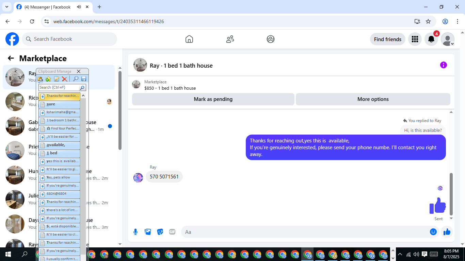Click the Clipboard Manager list scroll-up arrow
Image resolution: width=465 pixels, height=261 pixels.
tap(83, 95)
